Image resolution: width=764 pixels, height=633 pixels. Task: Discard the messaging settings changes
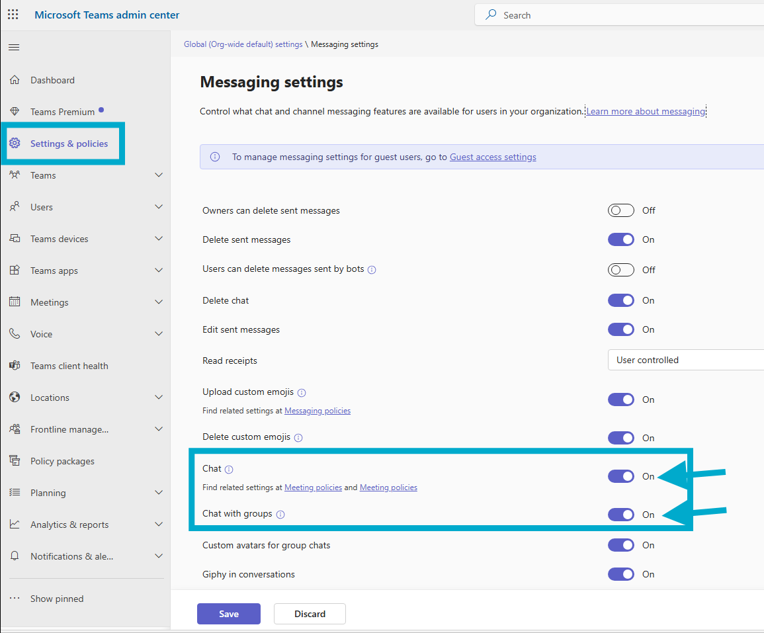click(x=310, y=614)
